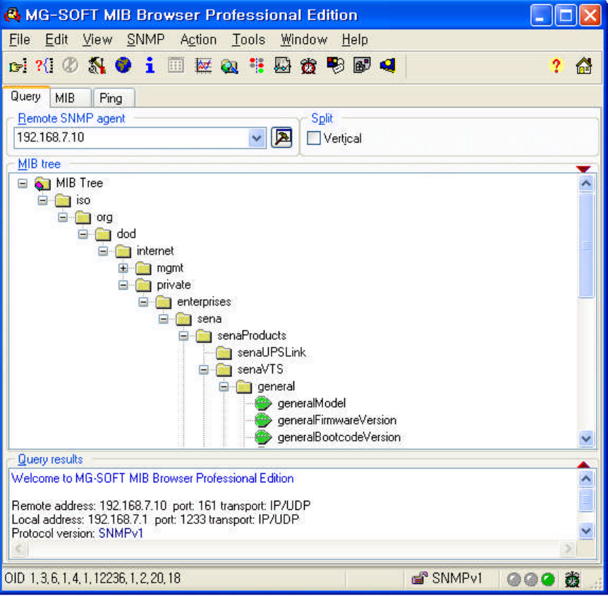The height and width of the screenshot is (596, 608).
Task: Click the greyed table view icon
Action: tap(176, 66)
